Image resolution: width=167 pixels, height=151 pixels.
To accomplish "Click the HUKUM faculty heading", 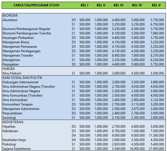I will (x=9, y=69).
